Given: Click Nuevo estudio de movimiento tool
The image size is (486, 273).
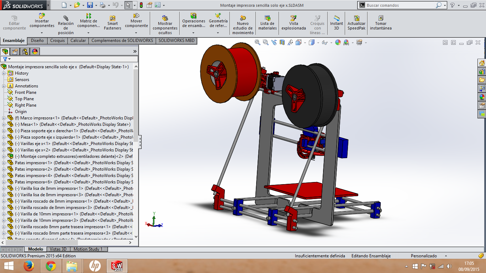Looking at the screenshot, I should pos(243,25).
